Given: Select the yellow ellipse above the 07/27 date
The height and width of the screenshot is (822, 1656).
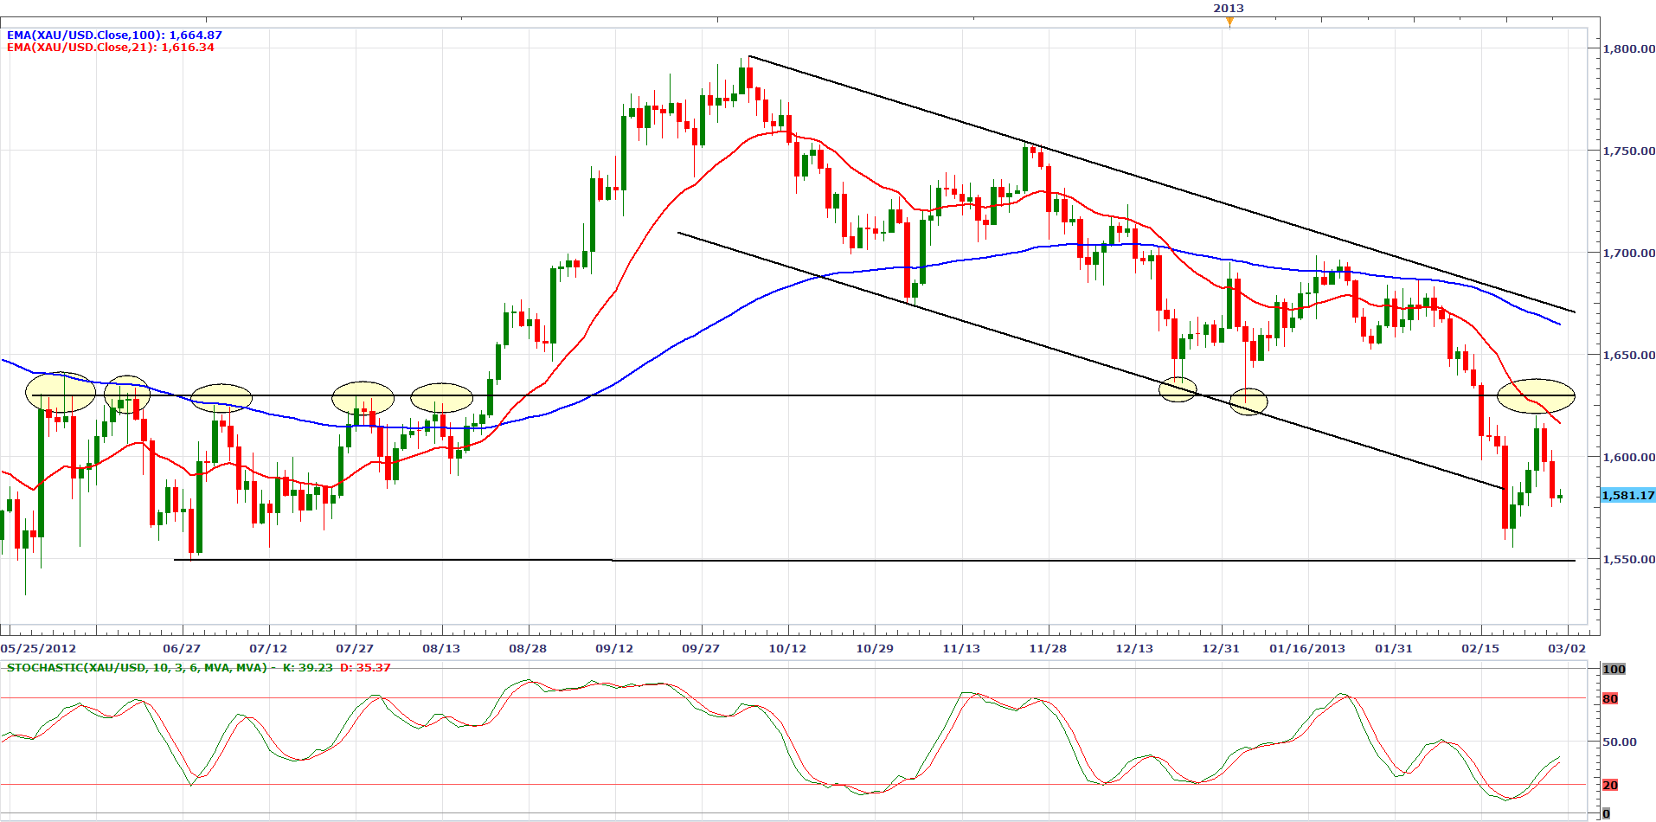Looking at the screenshot, I should [x=363, y=398].
